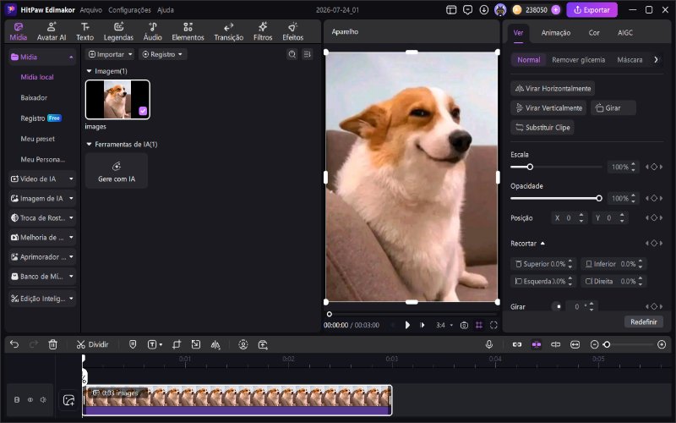Open the Avatar AI tab
The image size is (676, 423).
point(52,31)
